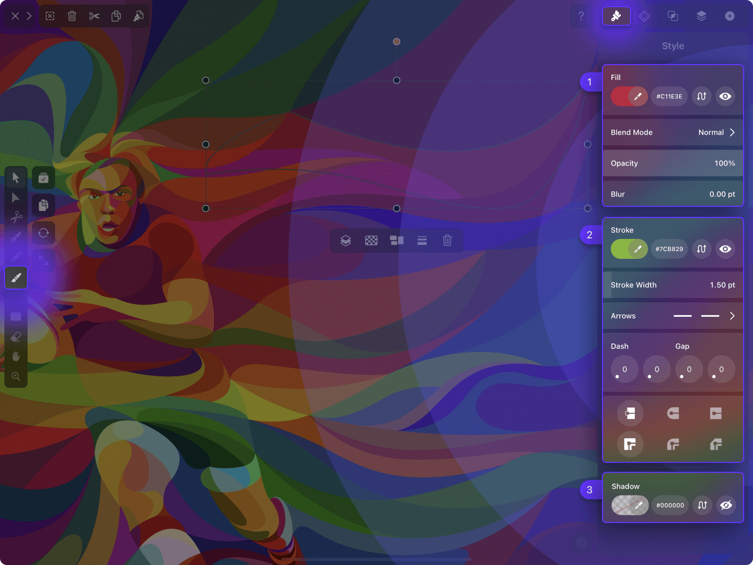This screenshot has width=753, height=565.
Task: Edit the Stroke hex value #7CB829
Action: tap(669, 249)
